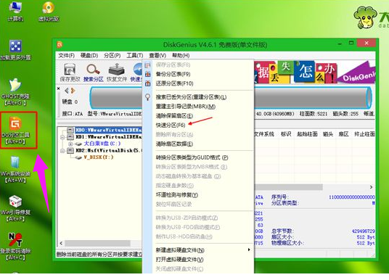
Task: Launch Win引导修复 [Alt+F] desktop shortcut
Action: 15,208
